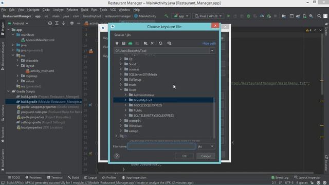The image size is (329, 185).
Task: Focus the path field showing C:\Users\BoostMyTool
Action: [161, 51]
